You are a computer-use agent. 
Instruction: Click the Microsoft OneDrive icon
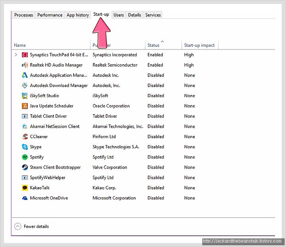[x=25, y=198]
